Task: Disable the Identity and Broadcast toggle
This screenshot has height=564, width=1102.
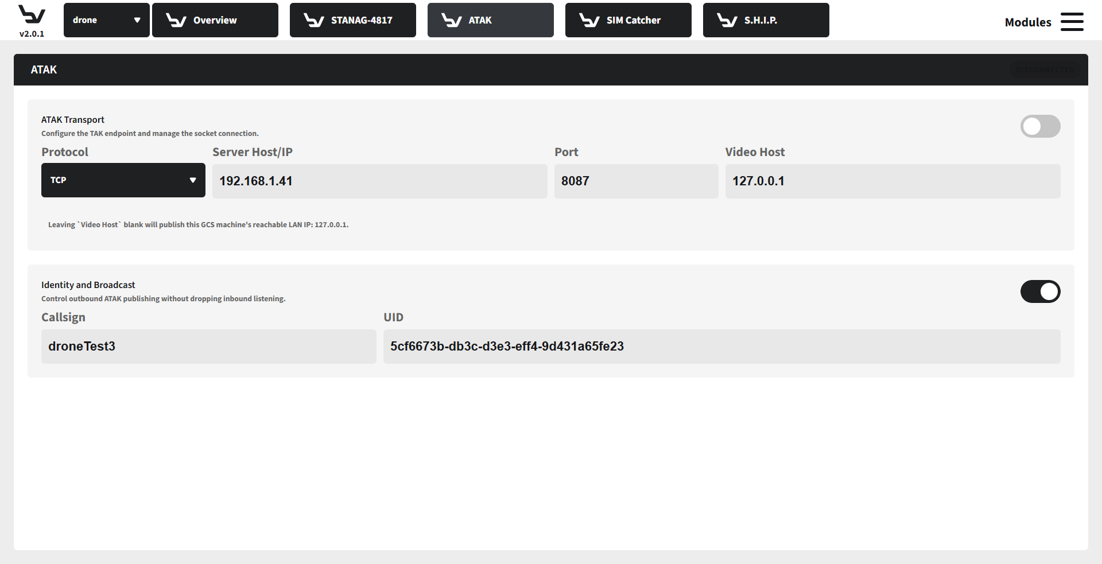Action: point(1039,291)
